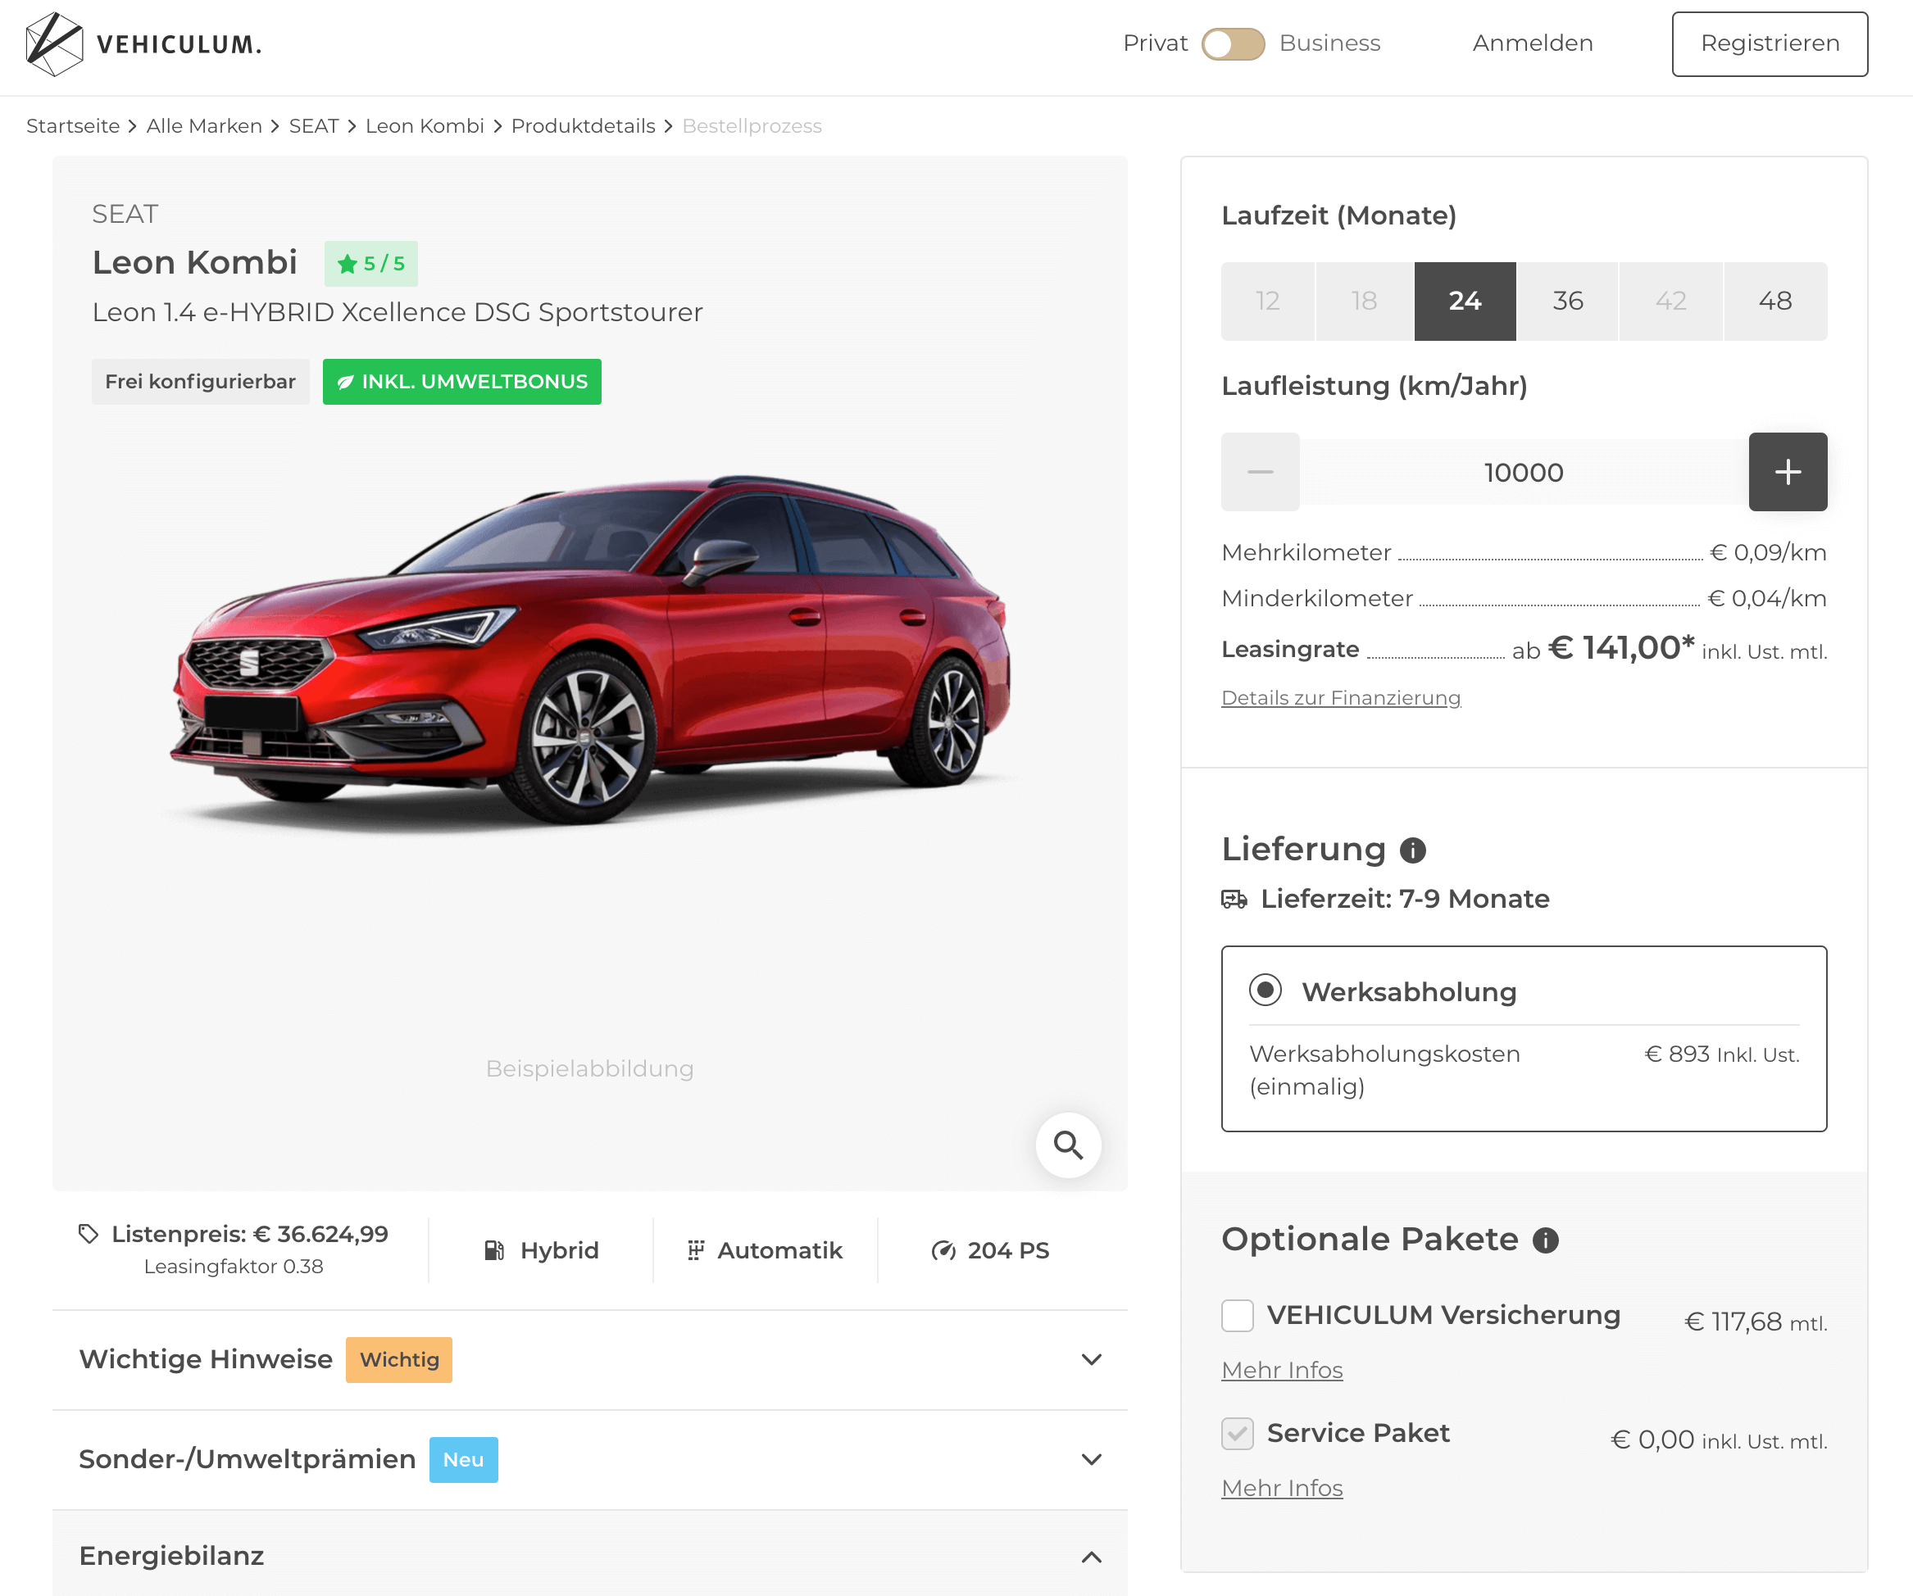
Task: Expand the Sonder-/Umweltprämien section
Action: (589, 1459)
